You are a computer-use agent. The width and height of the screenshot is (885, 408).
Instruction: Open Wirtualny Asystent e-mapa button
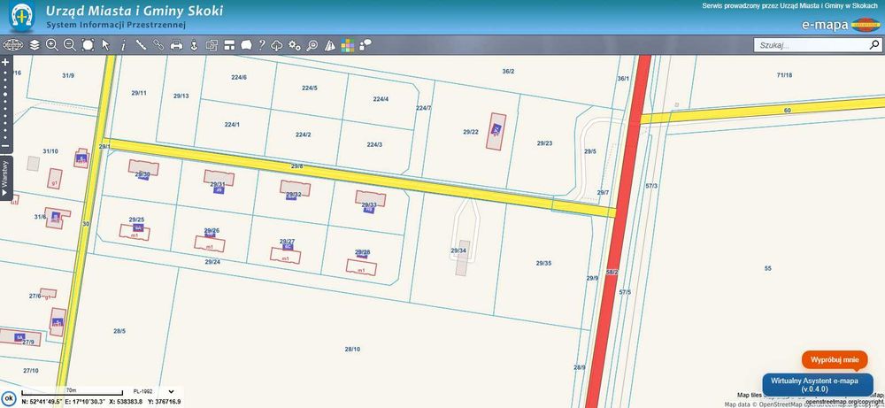[818, 385]
